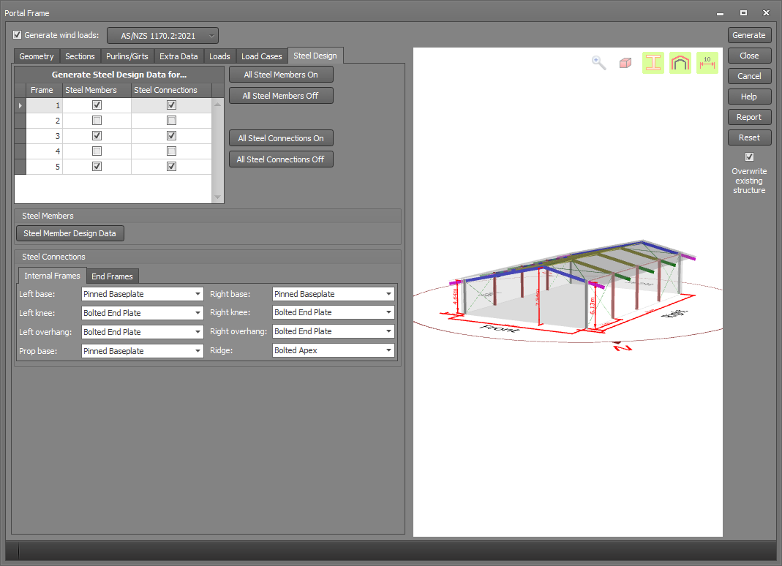Enable Steel Members for Frame 2
The image size is (782, 566).
tap(97, 121)
